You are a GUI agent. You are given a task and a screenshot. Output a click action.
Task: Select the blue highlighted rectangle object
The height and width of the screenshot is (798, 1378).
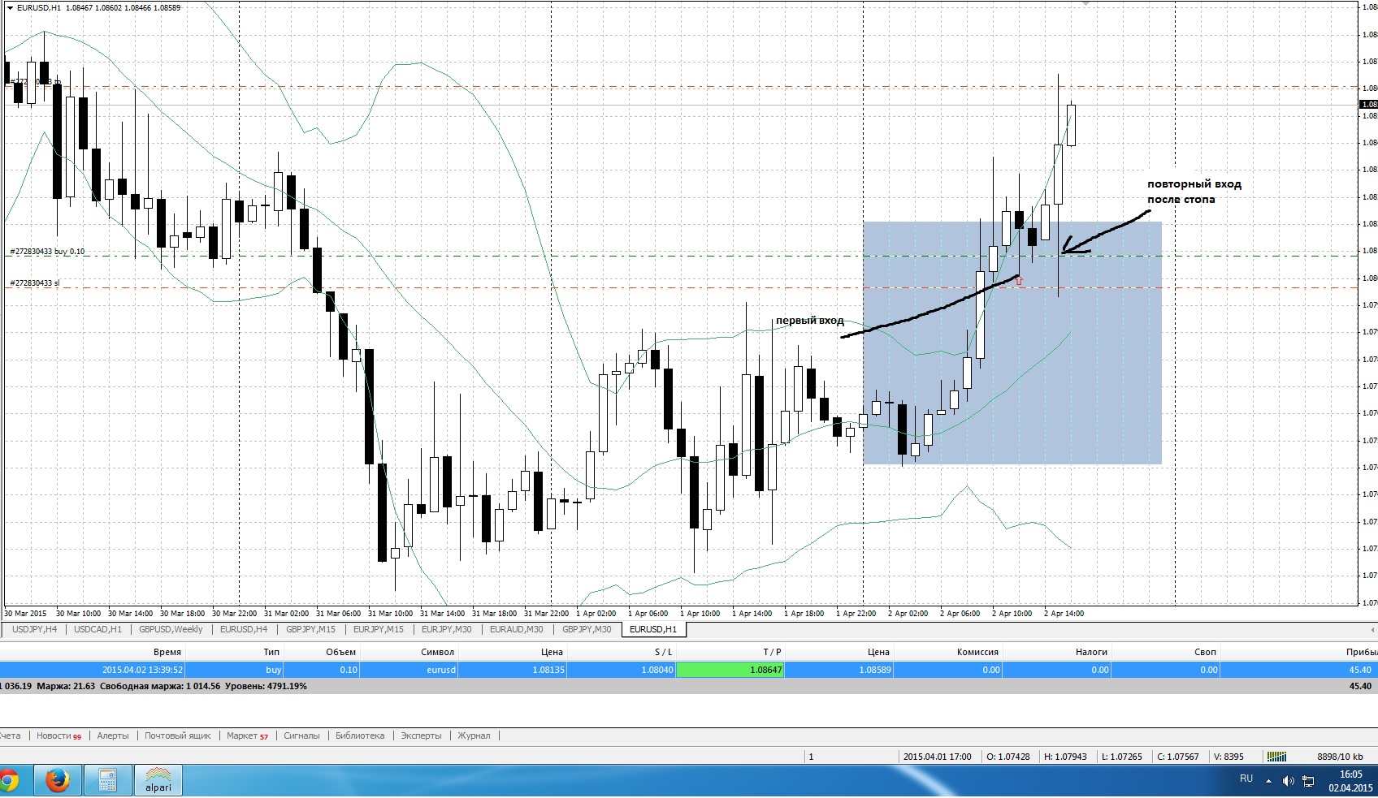(1012, 343)
